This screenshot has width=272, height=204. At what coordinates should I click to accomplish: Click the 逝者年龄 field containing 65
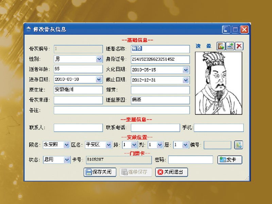78,69
